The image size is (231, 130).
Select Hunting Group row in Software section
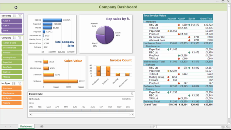coord(178,77)
